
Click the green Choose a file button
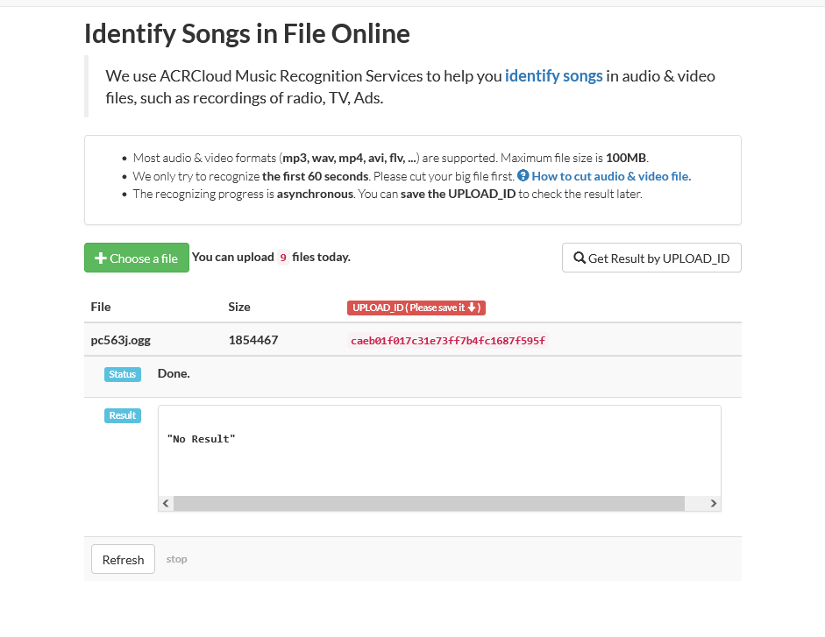[x=136, y=258]
